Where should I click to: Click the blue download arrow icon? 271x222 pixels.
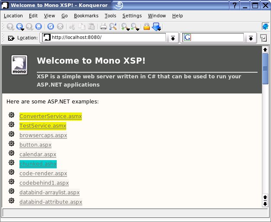pyautogui.click(x=156, y=26)
